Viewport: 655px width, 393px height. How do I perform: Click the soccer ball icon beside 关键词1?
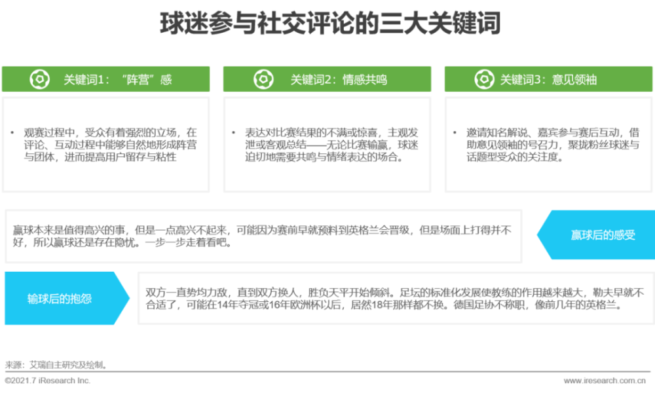pos(40,79)
